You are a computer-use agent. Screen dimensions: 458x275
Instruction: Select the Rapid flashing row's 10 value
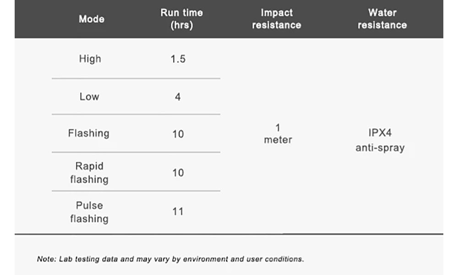click(178, 173)
